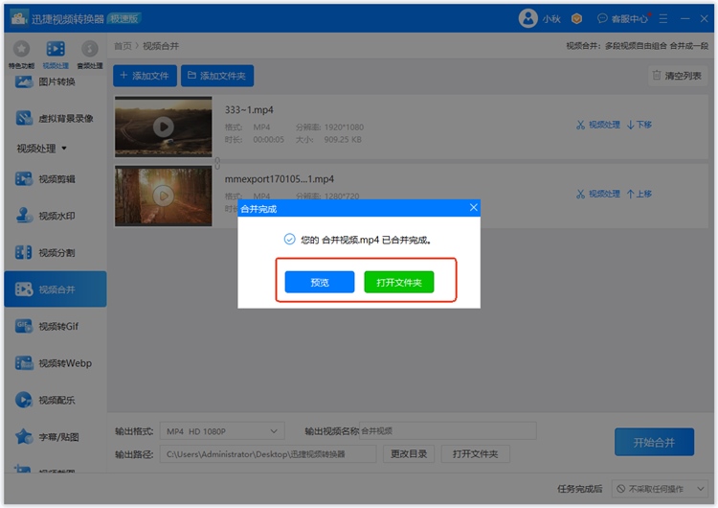The image size is (718, 508).
Task: Click 下移 for 333~1.mp4
Action: (639, 125)
